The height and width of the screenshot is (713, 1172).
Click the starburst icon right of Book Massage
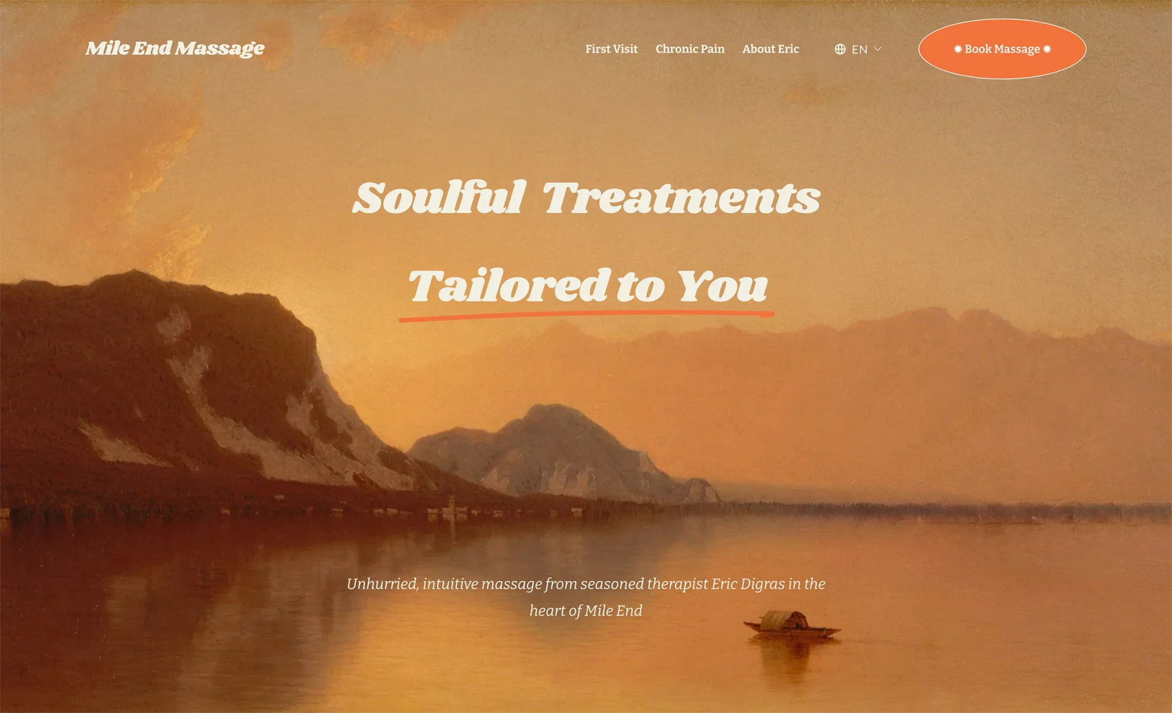coord(1047,49)
